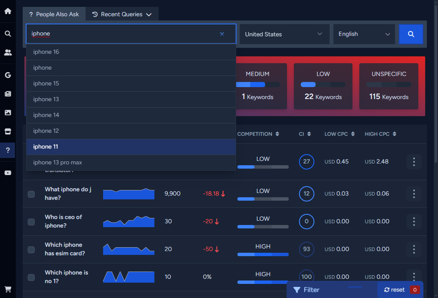Click the 'Which iphone is no 1?' question text
The image size is (438, 298).
(x=66, y=277)
